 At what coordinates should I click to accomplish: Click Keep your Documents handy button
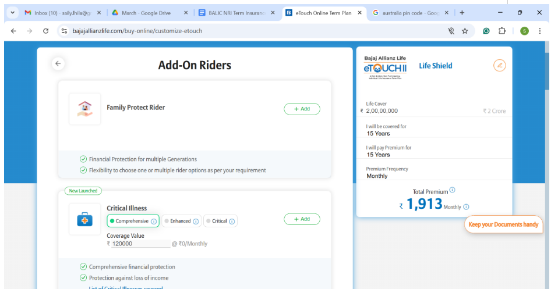[x=503, y=224]
